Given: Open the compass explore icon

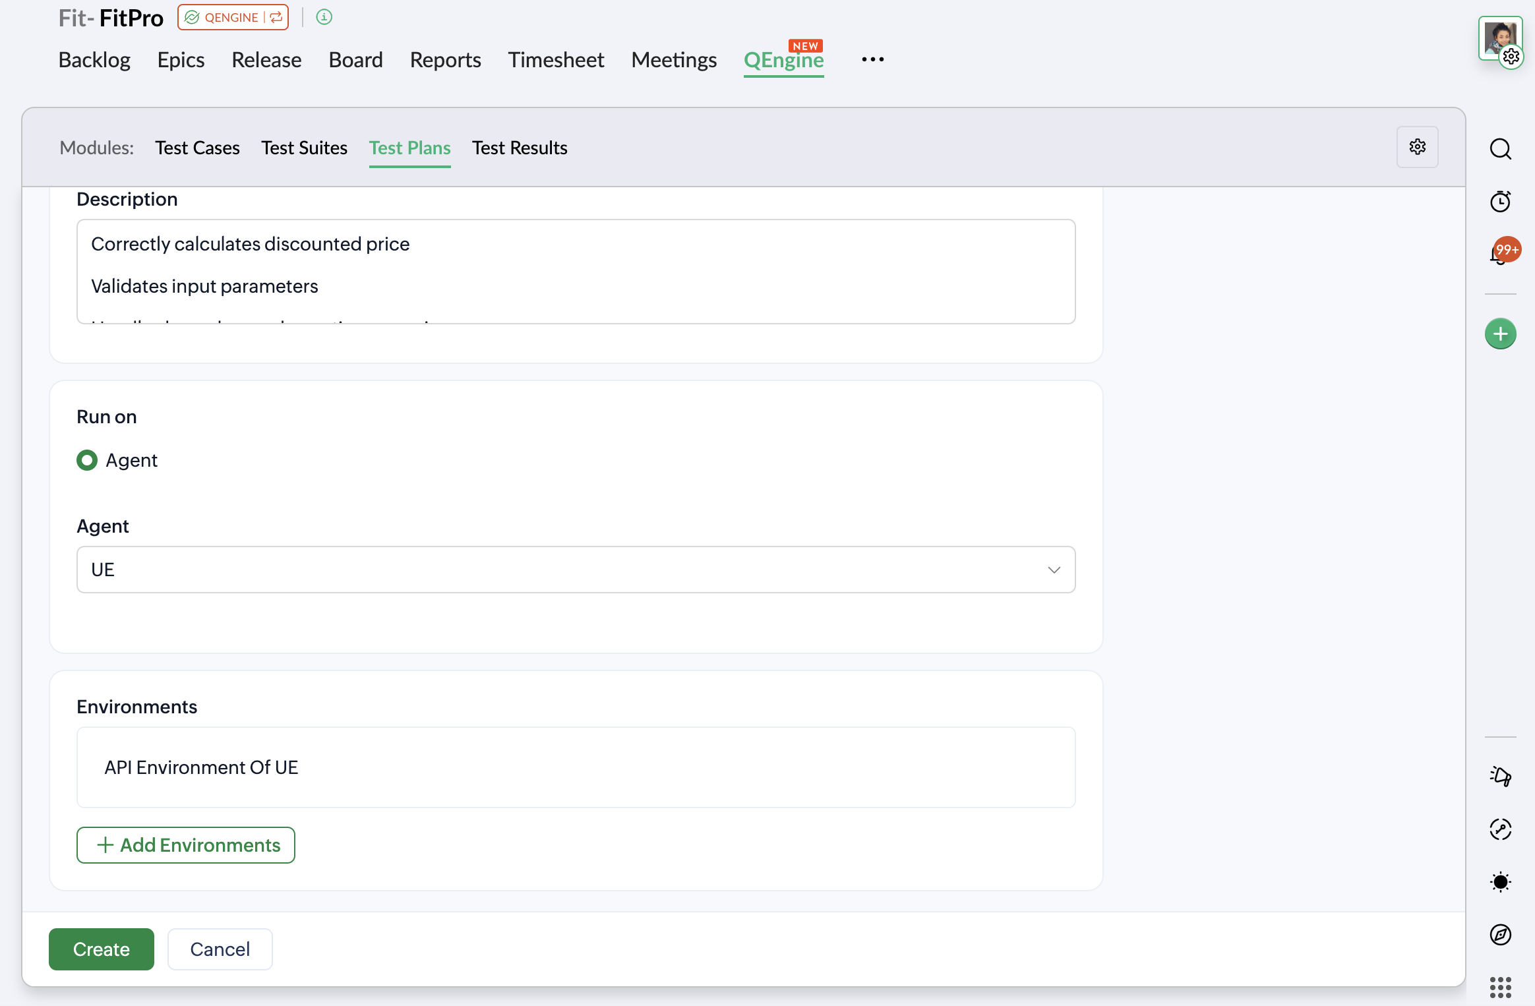Looking at the screenshot, I should click(x=1500, y=934).
